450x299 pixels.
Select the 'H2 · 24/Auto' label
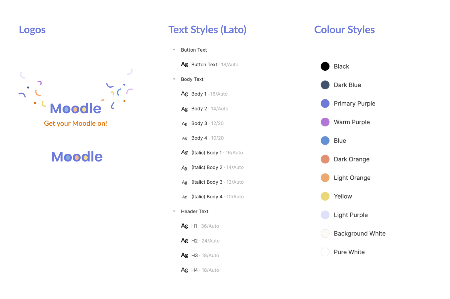pyautogui.click(x=206, y=241)
